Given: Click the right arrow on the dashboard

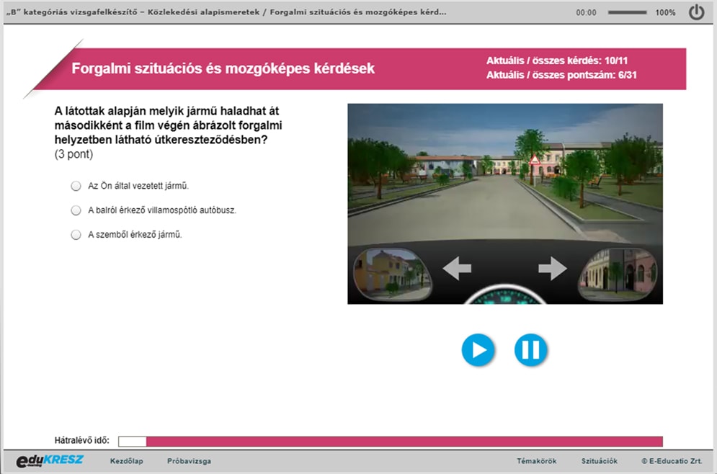Looking at the screenshot, I should 553,268.
